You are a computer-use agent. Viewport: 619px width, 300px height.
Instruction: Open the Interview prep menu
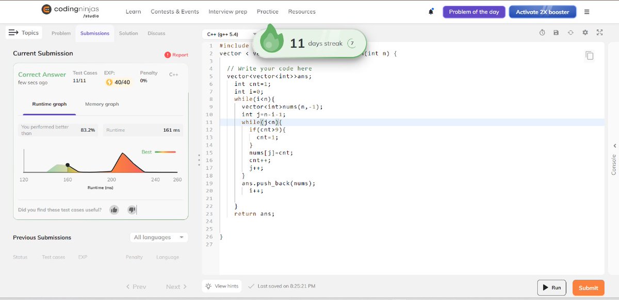[227, 11]
